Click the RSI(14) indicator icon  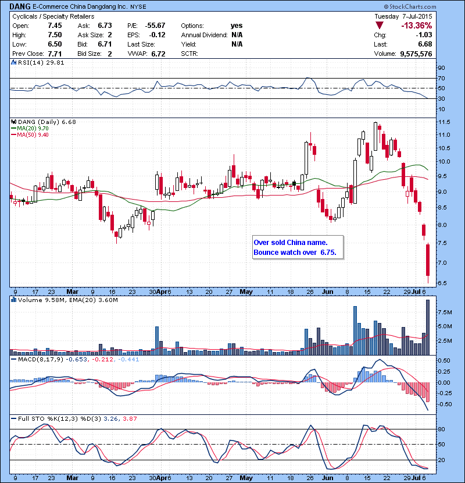pos(13,62)
